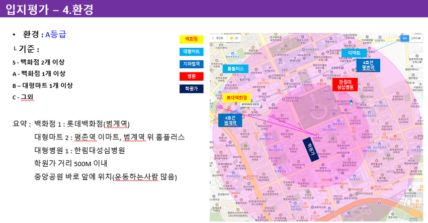
Task: Click the 홈플러스 label on the map
Action: 235,69
